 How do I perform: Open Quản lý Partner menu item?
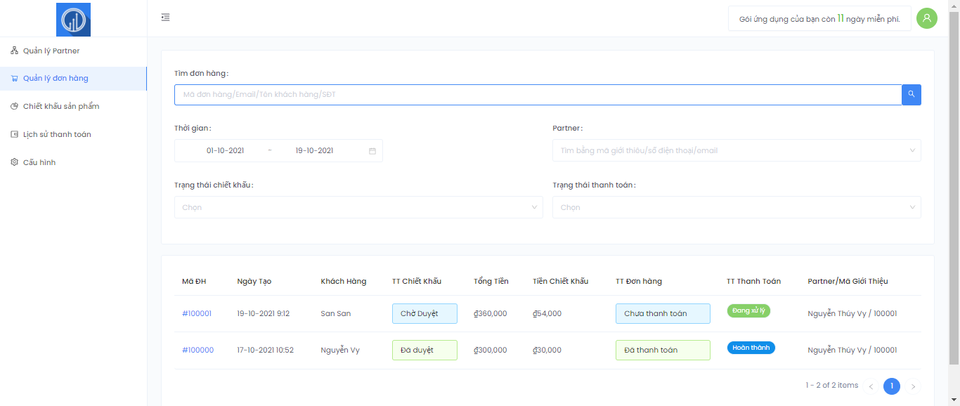point(51,51)
